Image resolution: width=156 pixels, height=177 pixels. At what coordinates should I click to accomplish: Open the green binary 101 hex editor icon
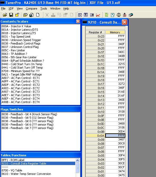106,15
